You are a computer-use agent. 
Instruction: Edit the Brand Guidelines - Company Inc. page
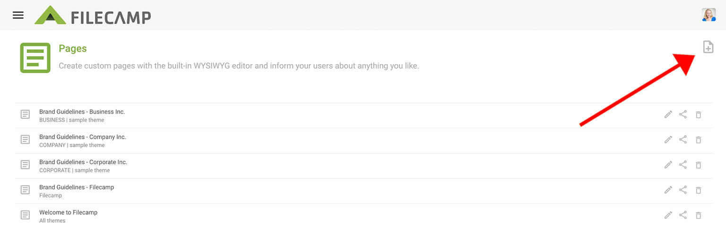coord(668,140)
